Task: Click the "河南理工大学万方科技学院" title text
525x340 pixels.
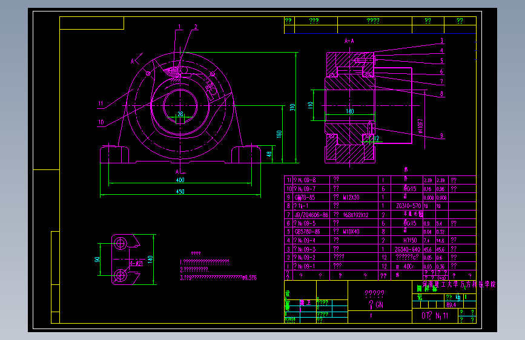Action: [459, 284]
